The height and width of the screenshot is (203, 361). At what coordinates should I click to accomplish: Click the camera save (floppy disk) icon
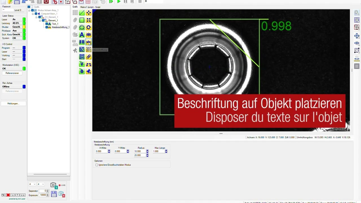point(54,194)
